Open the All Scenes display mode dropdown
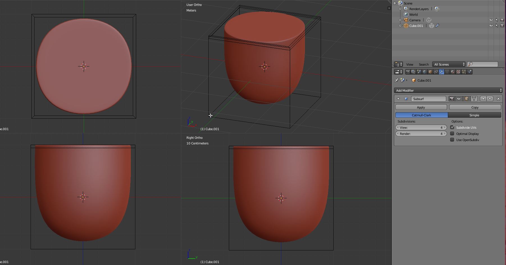Viewport: 506px width, 265px height. pos(449,64)
